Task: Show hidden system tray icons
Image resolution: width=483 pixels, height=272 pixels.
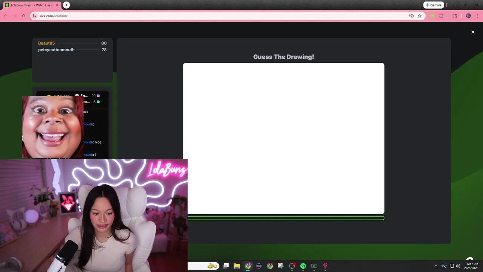Action: (x=436, y=266)
